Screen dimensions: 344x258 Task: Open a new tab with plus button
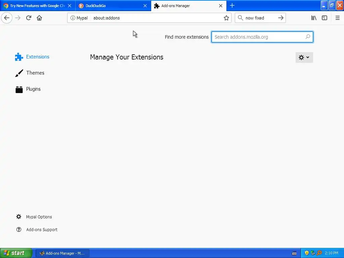tap(232, 5)
